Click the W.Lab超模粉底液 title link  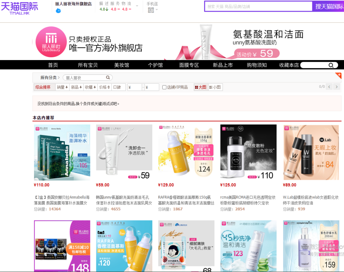(311, 200)
